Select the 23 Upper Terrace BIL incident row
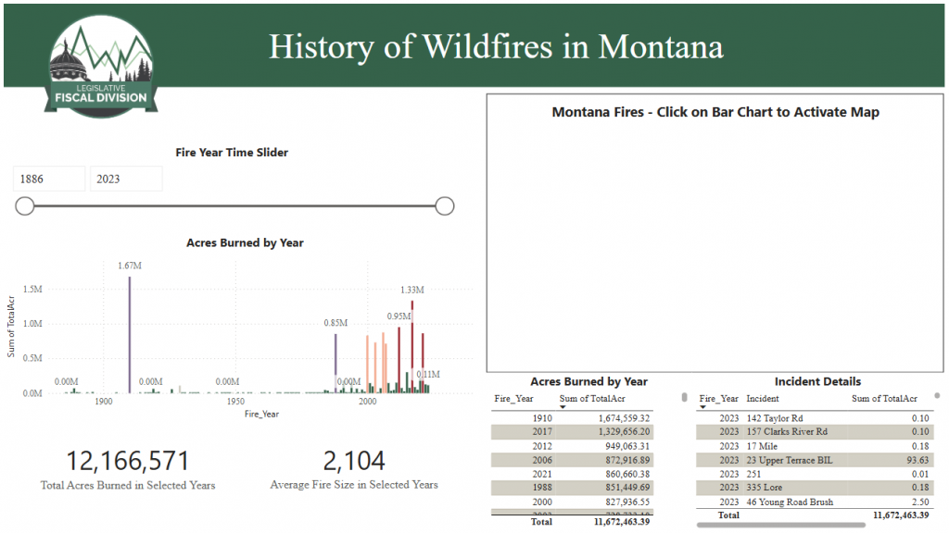Image resolution: width=949 pixels, height=533 pixels. tap(788, 460)
